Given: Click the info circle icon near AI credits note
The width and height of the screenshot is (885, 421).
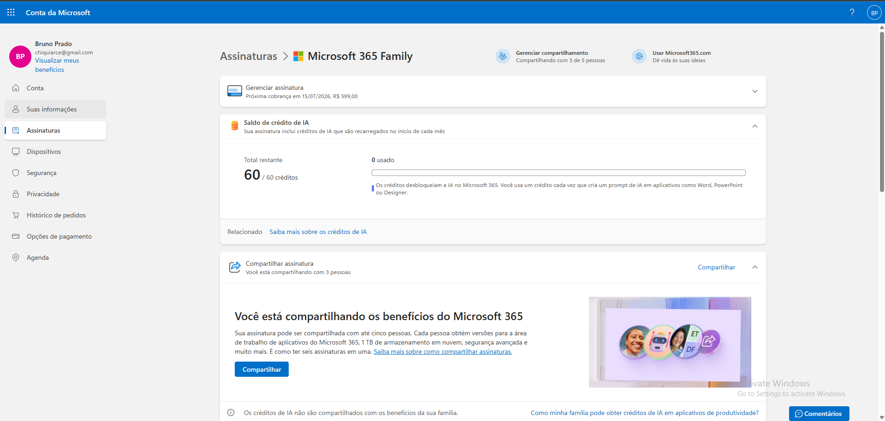Looking at the screenshot, I should click(x=231, y=413).
